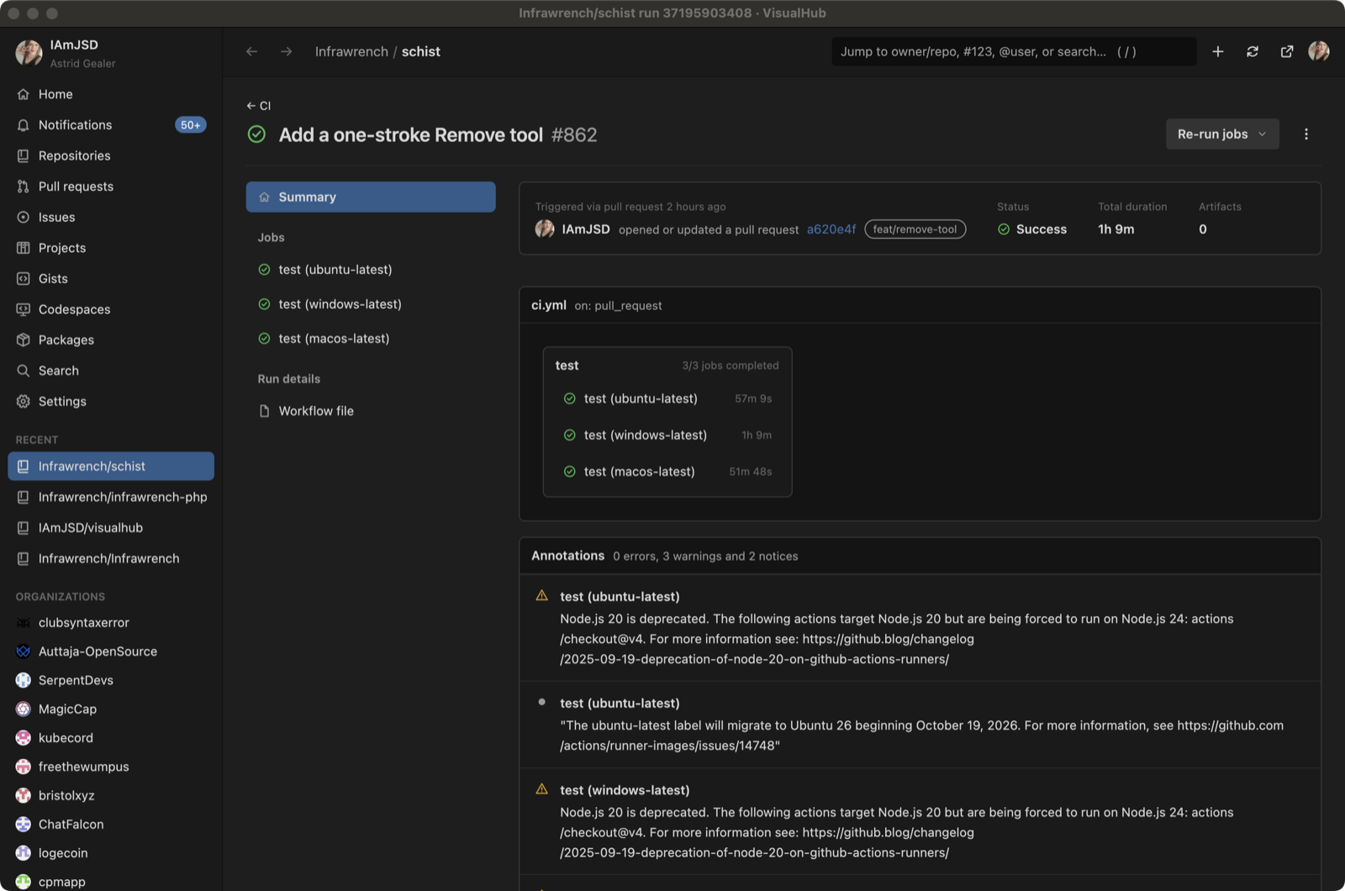Screen dimensions: 1345x891
Task: Click the Issues icon in sidebar
Action: coord(24,217)
